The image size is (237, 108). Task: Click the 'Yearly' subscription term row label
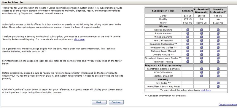(163, 23)
